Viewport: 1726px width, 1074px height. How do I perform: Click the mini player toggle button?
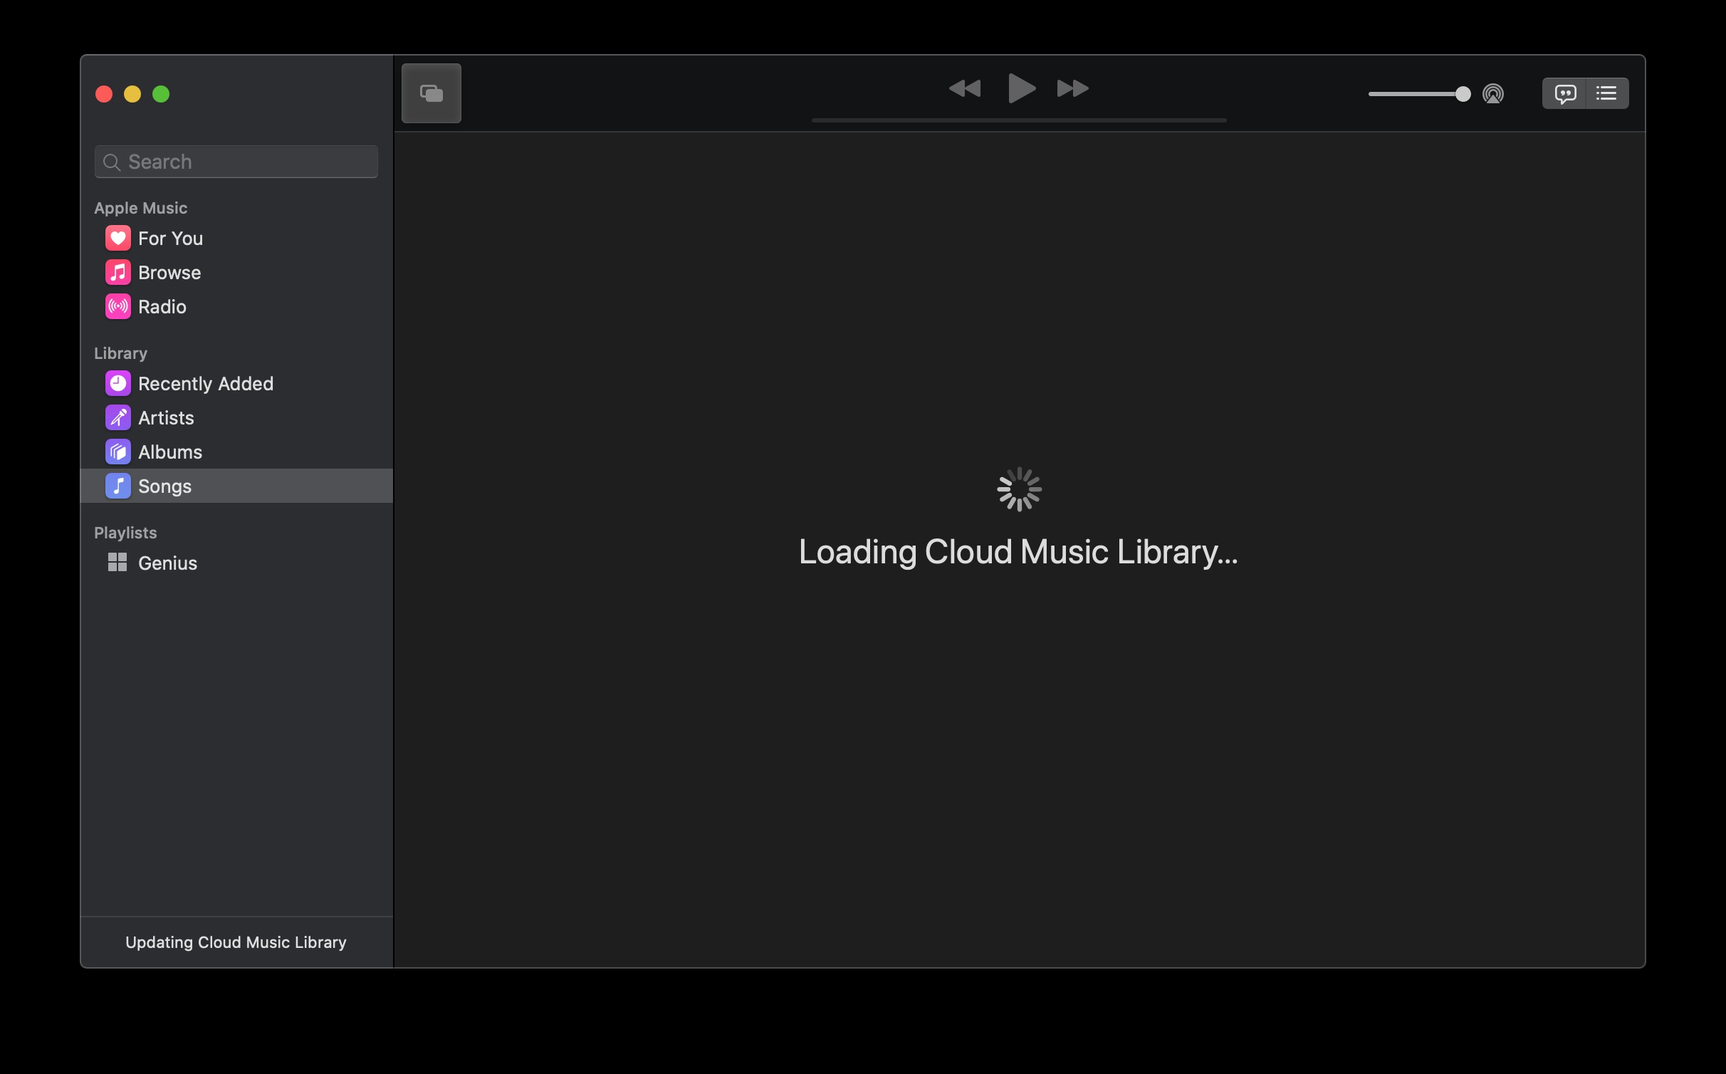pyautogui.click(x=433, y=93)
